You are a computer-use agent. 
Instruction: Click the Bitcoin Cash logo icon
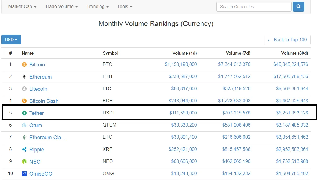tap(24, 101)
